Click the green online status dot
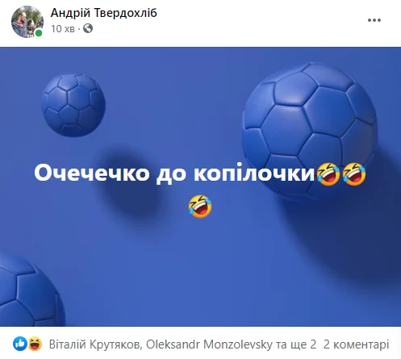The width and height of the screenshot is (401, 359). click(39, 33)
